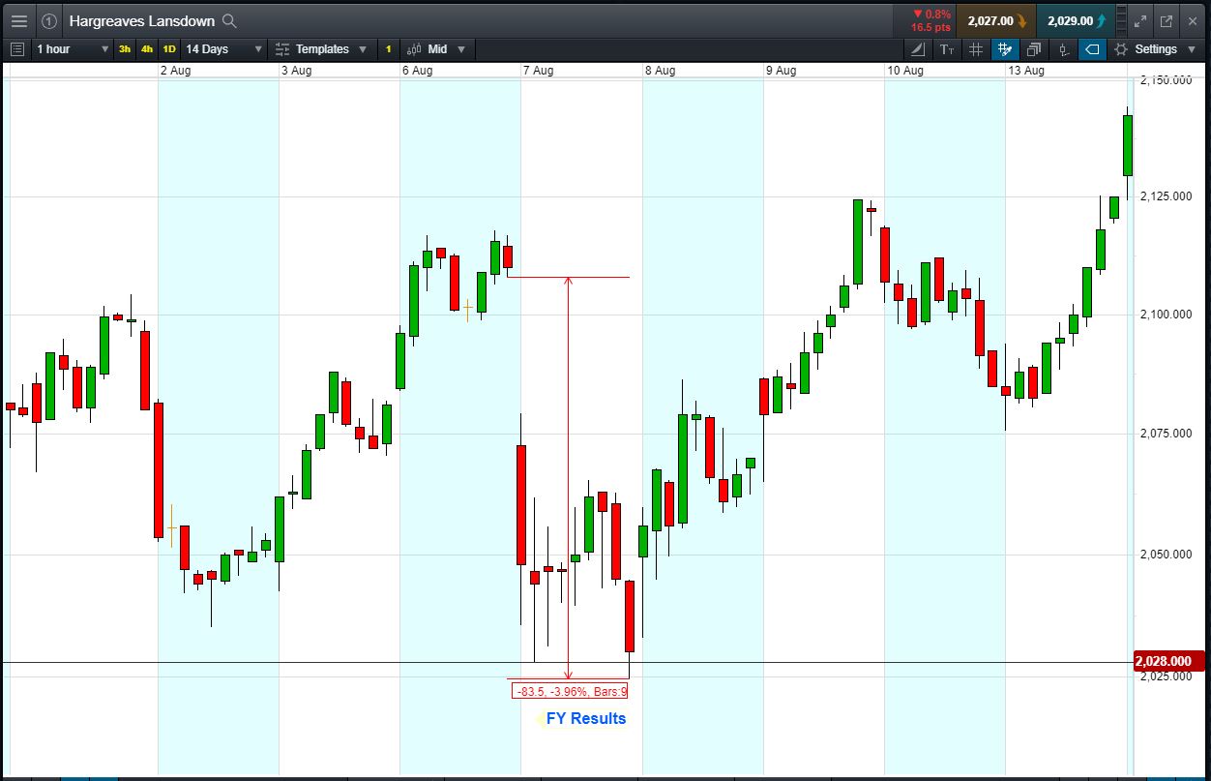Search for another instrument via magnifier icon
Screen dimensions: 1211x781
click(x=229, y=20)
